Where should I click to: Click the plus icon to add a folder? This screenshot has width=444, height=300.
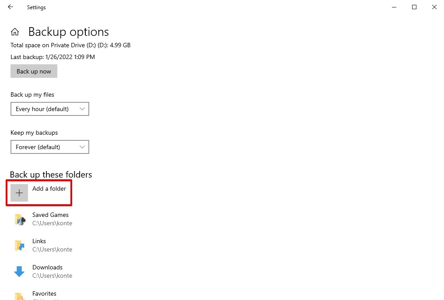[19, 193]
